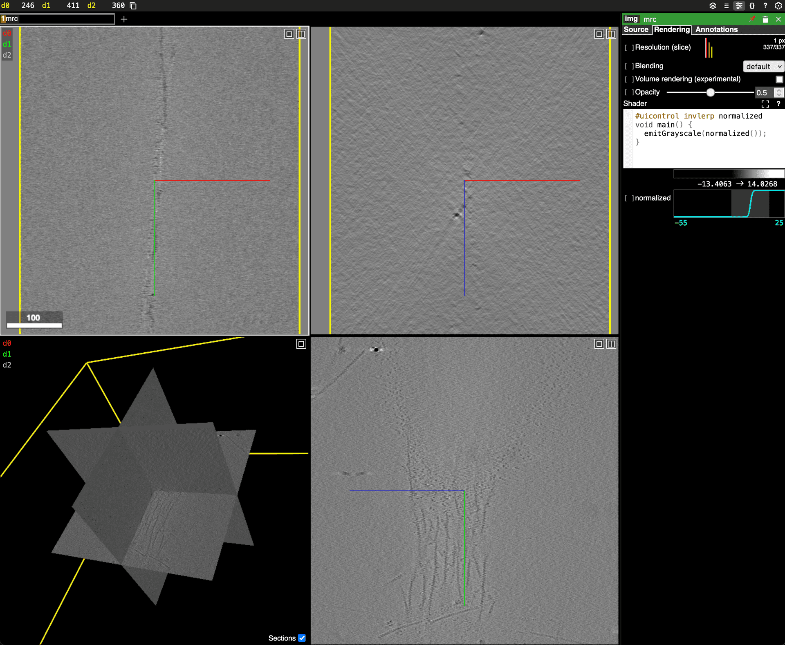Switch to the Rendering tab

(x=672, y=29)
